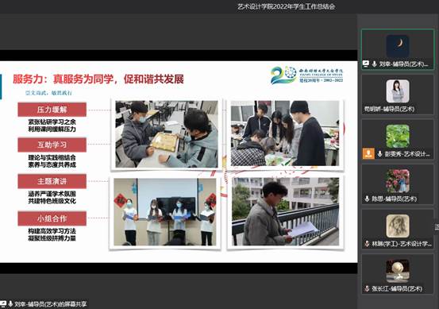Click the 20th anniversary college logo on the slide
The image size is (439, 309).
click(307, 75)
